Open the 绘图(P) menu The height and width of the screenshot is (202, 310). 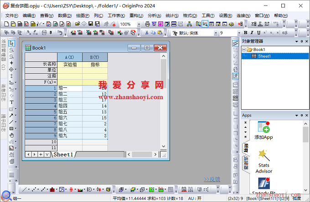(83, 15)
